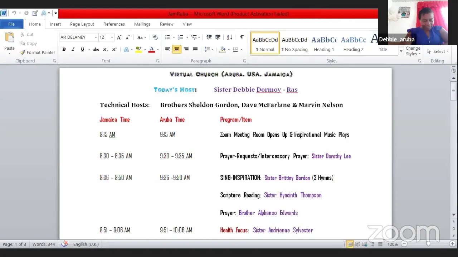Switch to the Page Layout tab
This screenshot has width=458, height=257.
pos(82,24)
